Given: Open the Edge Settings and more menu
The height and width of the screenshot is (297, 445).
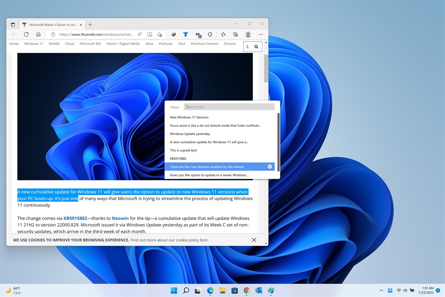Looking at the screenshot, I should pyautogui.click(x=261, y=34).
